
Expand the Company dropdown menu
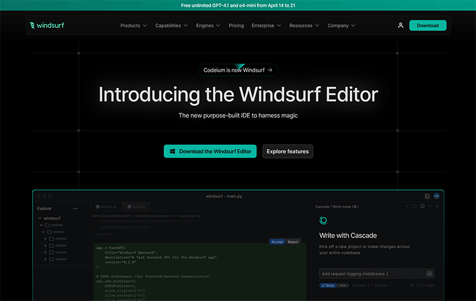341,26
